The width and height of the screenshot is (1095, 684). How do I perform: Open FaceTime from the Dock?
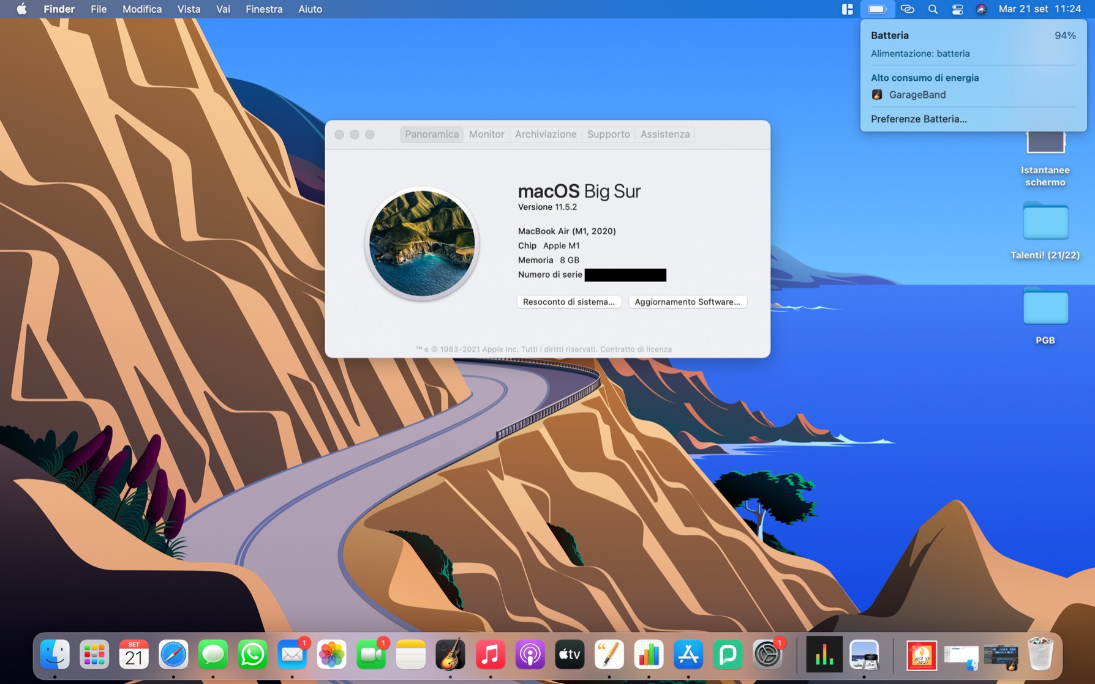(371, 655)
